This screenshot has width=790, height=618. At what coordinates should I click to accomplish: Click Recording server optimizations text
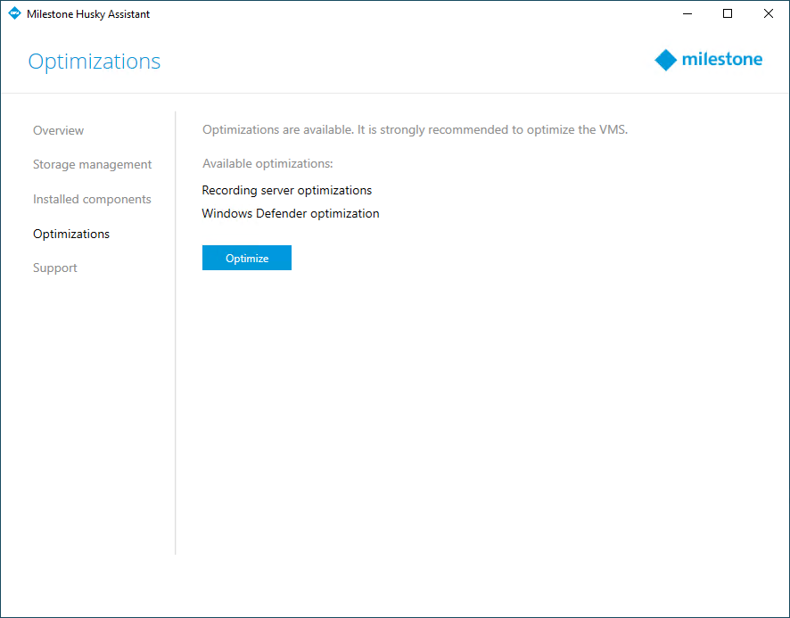tap(287, 191)
